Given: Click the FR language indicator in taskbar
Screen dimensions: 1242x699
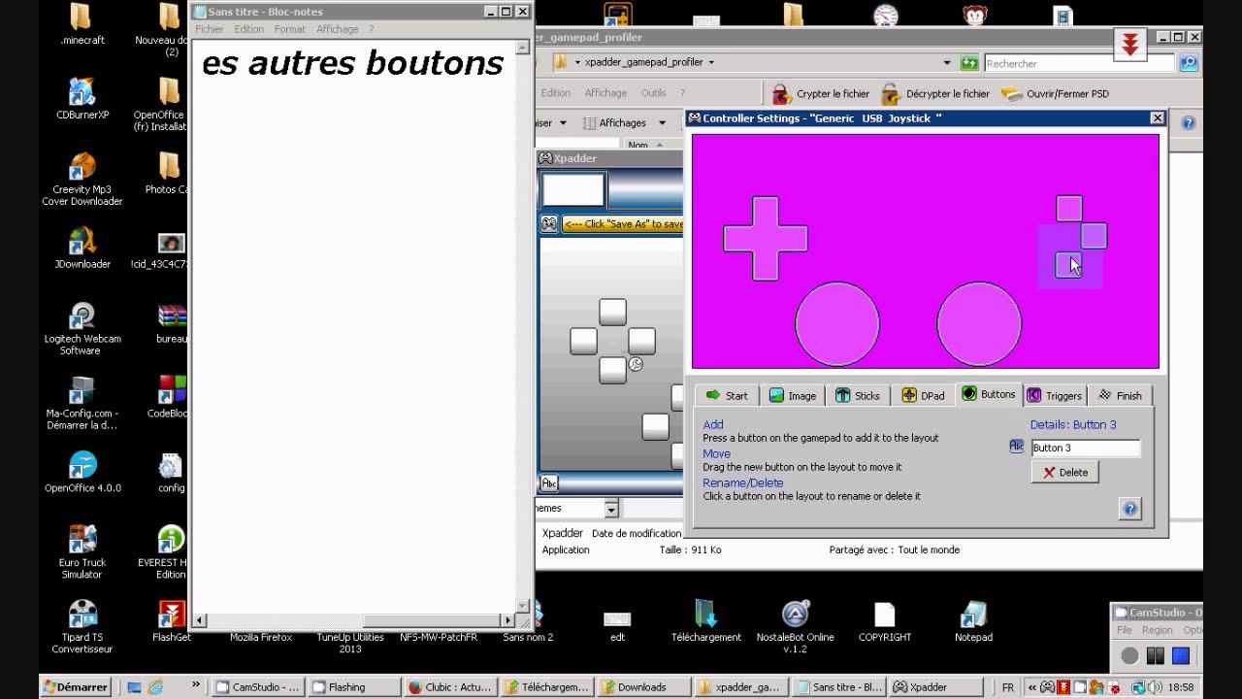Looking at the screenshot, I should point(1008,686).
